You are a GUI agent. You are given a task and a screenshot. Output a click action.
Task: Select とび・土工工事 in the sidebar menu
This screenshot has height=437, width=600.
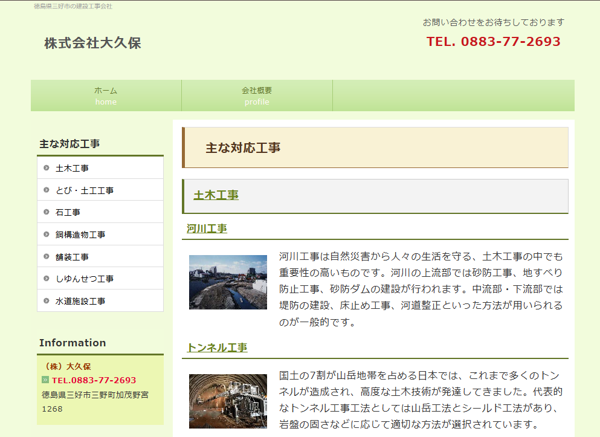pyautogui.click(x=100, y=190)
